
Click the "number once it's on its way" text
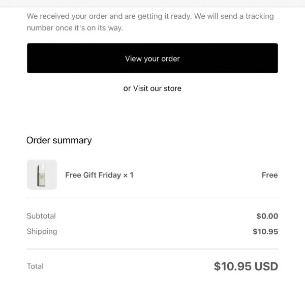click(75, 28)
